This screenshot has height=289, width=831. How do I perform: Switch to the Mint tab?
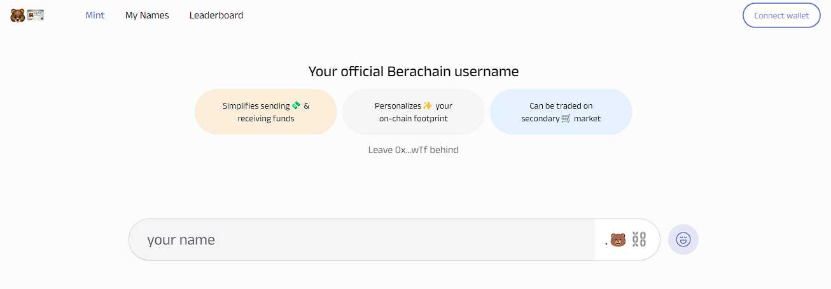coord(95,15)
